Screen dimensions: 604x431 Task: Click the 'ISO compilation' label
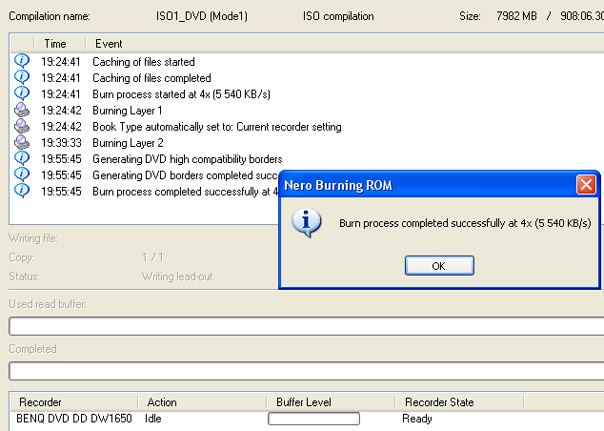pos(338,16)
